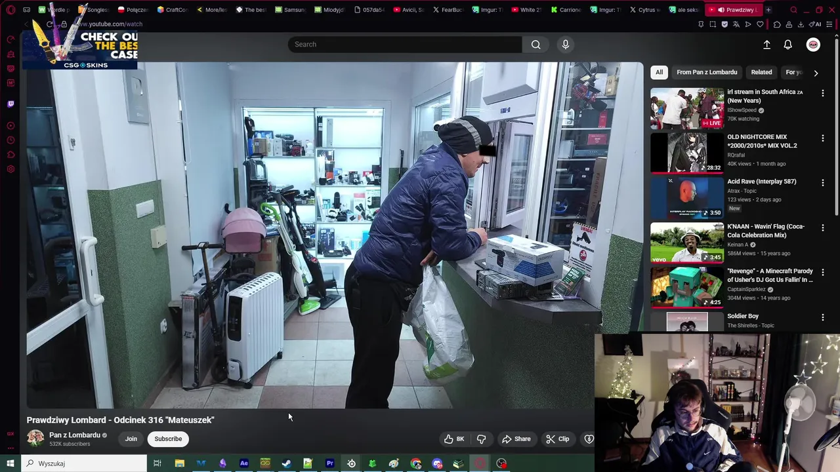Open YouTube notifications bell

click(787, 45)
